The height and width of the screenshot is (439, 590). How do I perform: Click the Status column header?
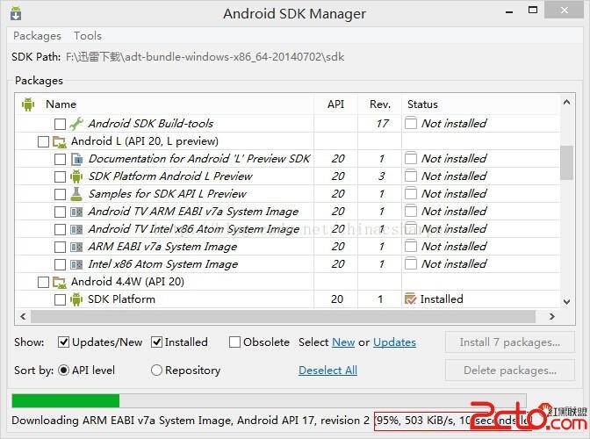coord(422,104)
